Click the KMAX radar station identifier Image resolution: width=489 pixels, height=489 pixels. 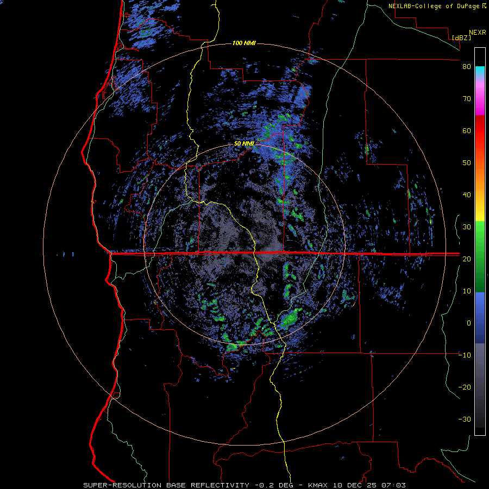pyautogui.click(x=318, y=485)
